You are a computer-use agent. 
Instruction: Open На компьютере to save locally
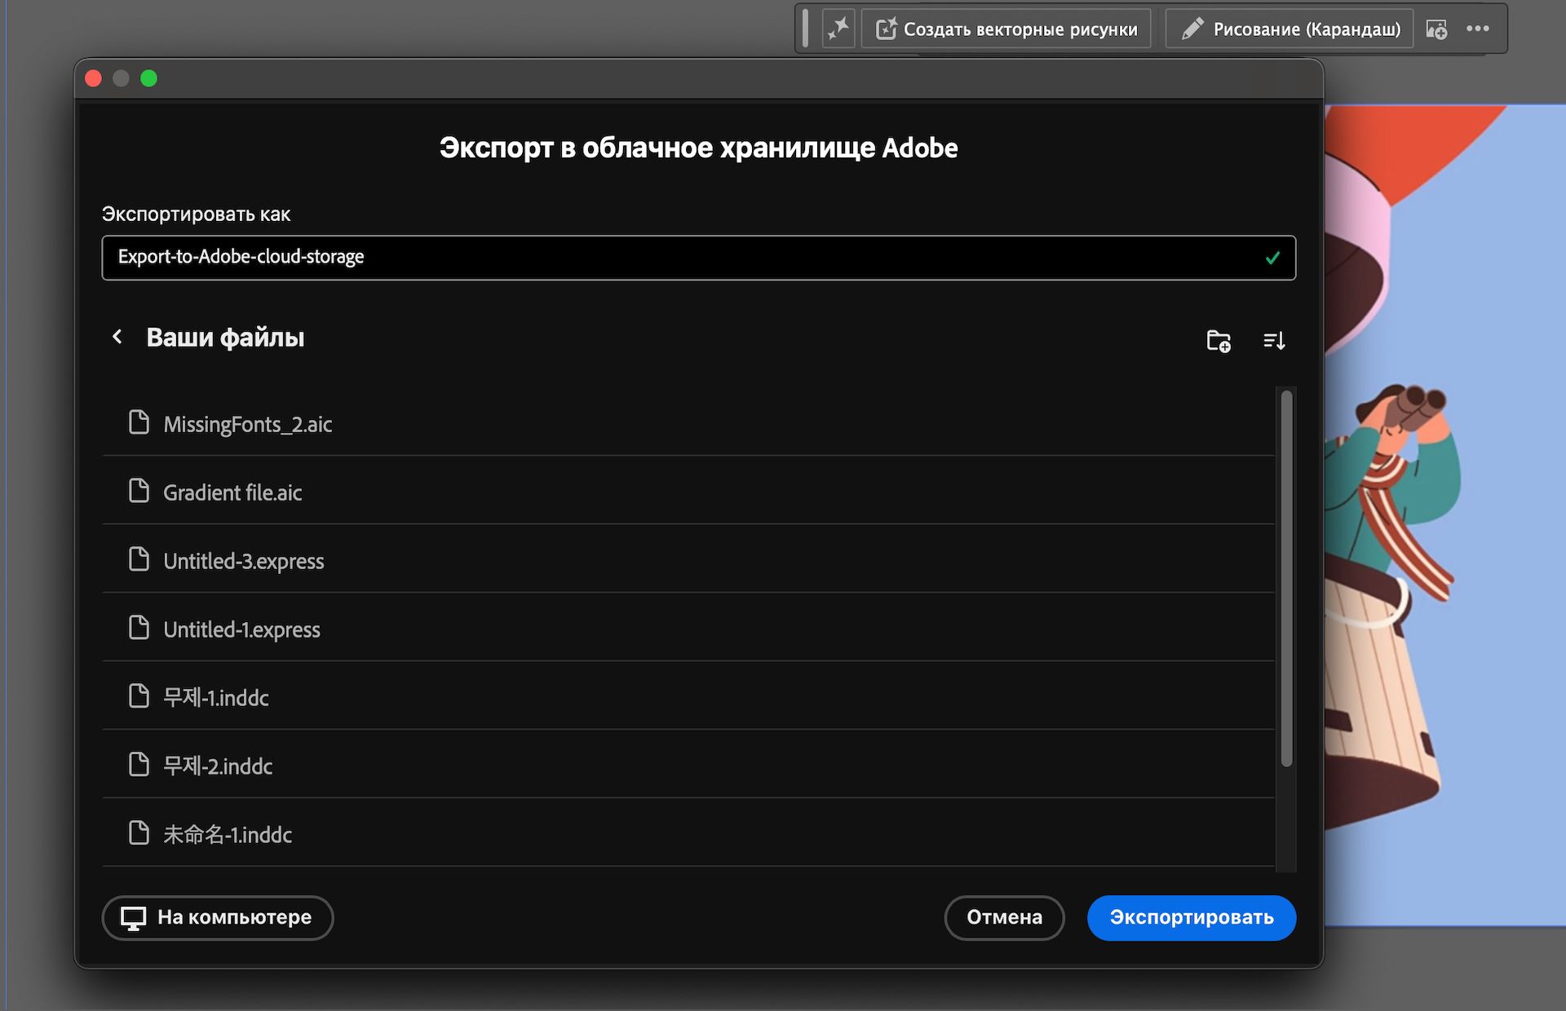click(217, 918)
